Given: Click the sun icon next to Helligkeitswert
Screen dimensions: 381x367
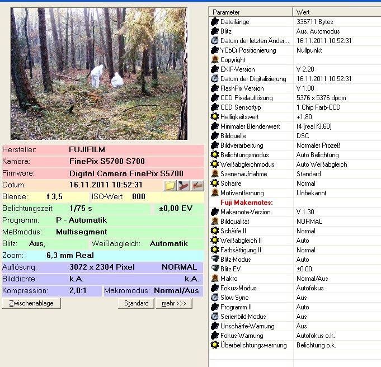Looking at the screenshot, I should pos(215,117).
